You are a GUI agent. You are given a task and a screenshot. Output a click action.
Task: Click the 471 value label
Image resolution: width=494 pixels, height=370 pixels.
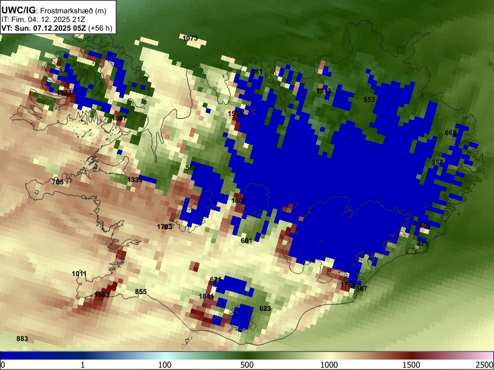pos(423,244)
